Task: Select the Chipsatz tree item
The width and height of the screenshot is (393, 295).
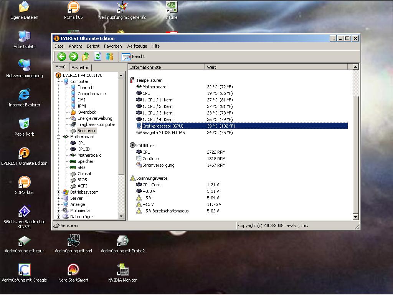Action: [x=85, y=174]
